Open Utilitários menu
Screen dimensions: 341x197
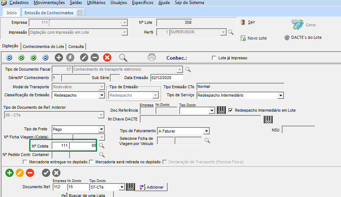(96, 3)
